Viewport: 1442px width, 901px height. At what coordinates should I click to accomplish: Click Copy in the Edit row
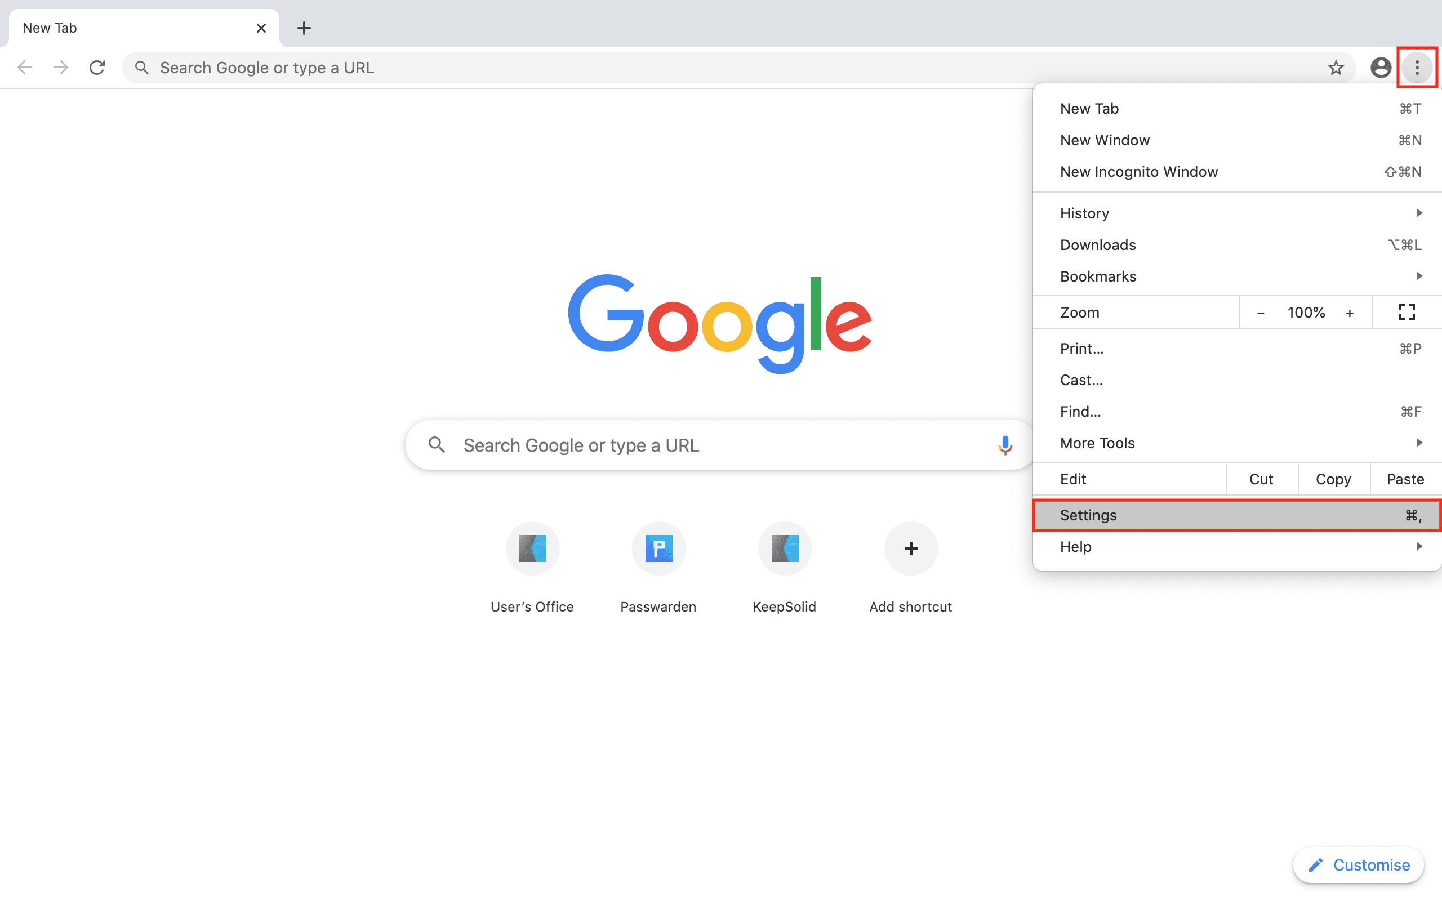1333,479
